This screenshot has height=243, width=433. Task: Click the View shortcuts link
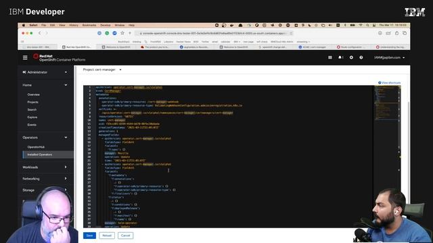pos(390,82)
